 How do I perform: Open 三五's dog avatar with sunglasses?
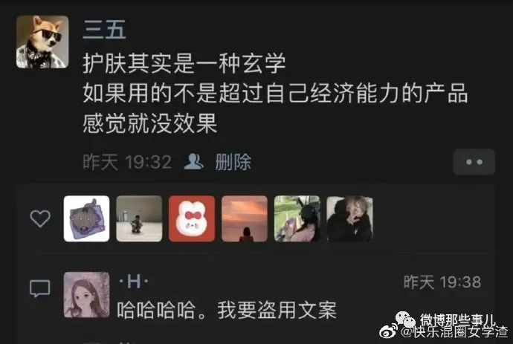coord(42,42)
